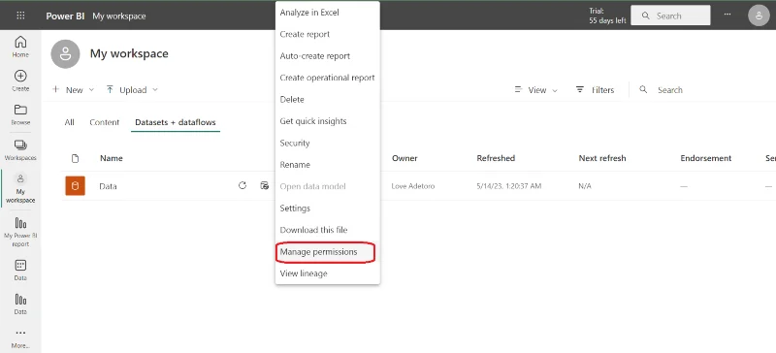
Task: Sort by the Endorsement column header
Action: 706,158
